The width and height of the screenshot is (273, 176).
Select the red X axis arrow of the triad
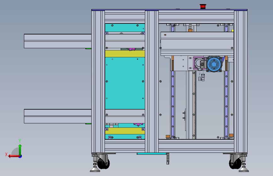pyautogui.click(x=14, y=156)
